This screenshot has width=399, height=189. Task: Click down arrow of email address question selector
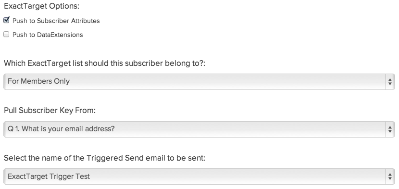coord(390,131)
